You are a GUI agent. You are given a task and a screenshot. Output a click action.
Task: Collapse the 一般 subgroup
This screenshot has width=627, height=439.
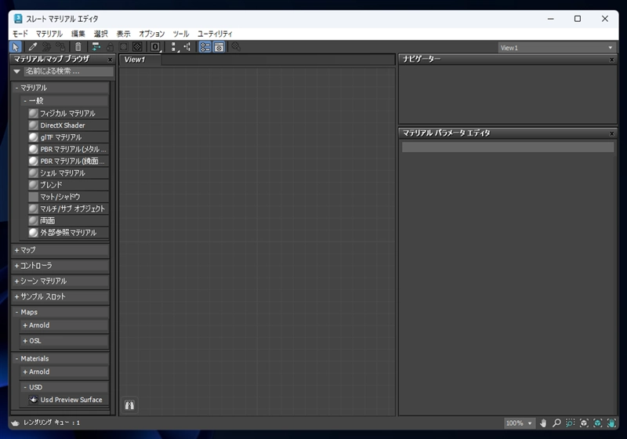64,101
